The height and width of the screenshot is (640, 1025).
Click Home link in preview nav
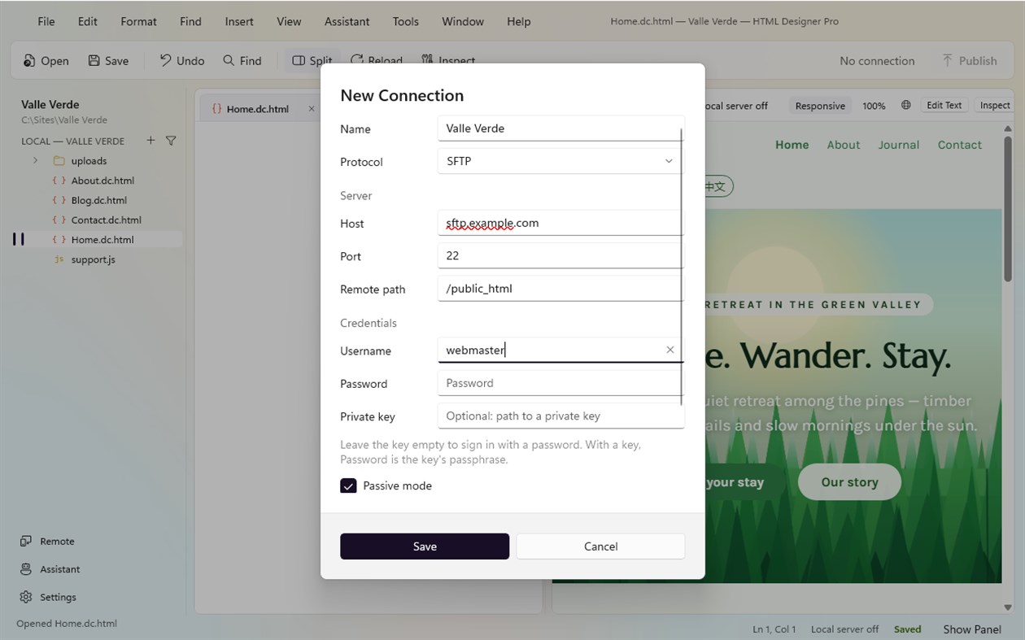coord(792,145)
